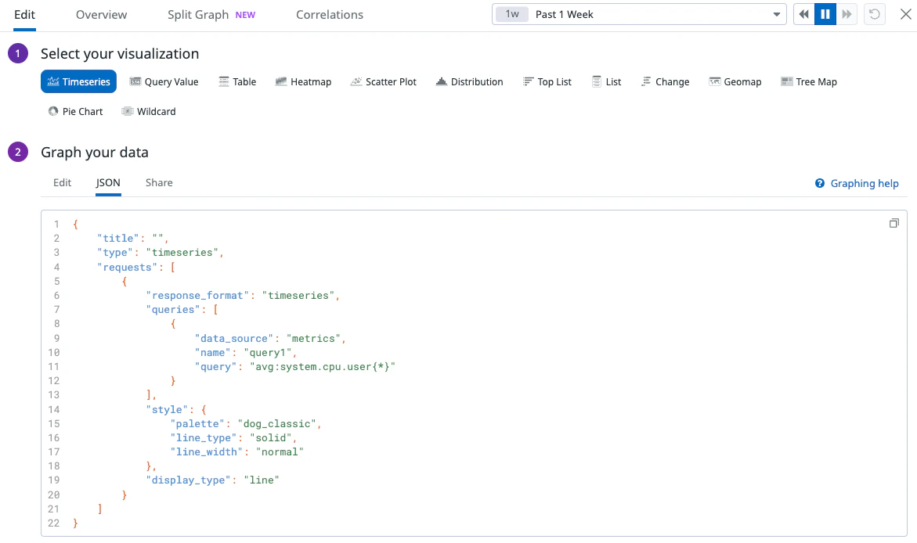Select the Table visualization type

[237, 82]
